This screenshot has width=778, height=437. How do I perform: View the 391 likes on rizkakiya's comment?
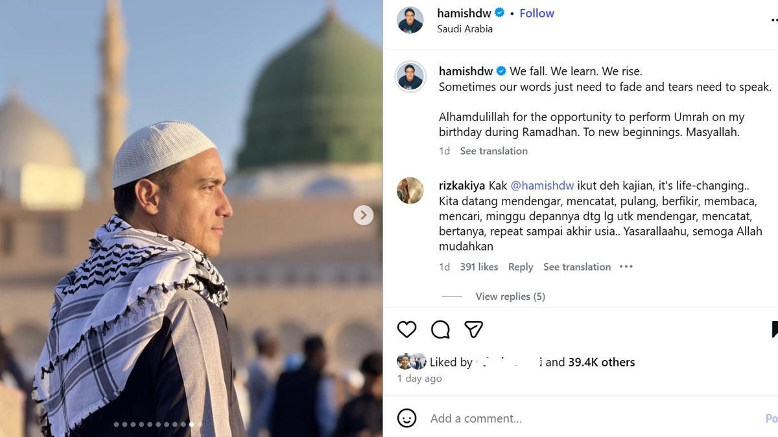[479, 267]
